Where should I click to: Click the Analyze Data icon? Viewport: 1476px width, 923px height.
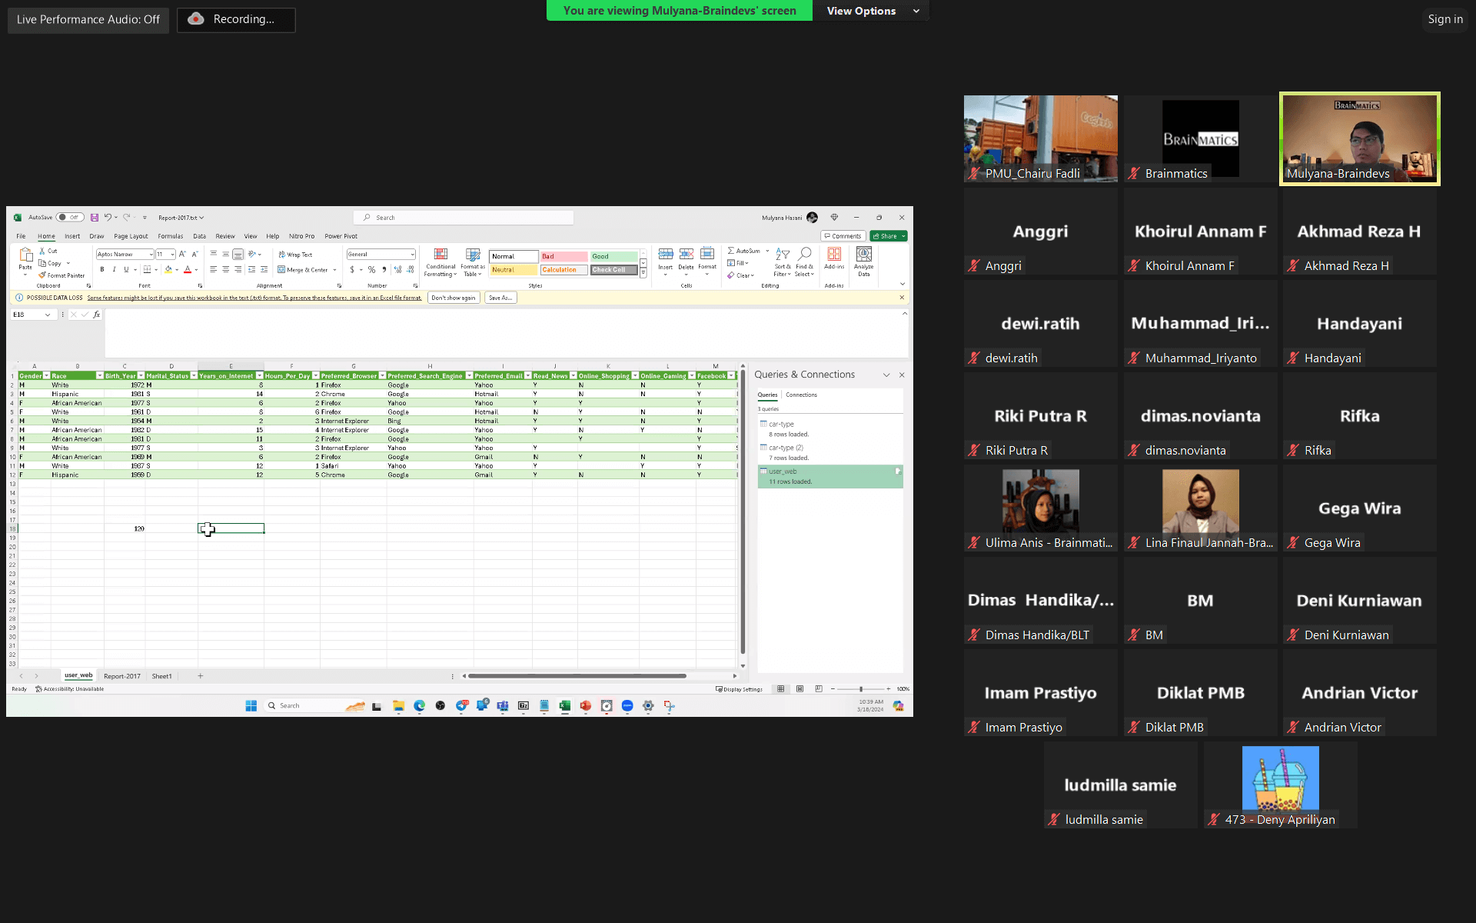click(x=863, y=255)
